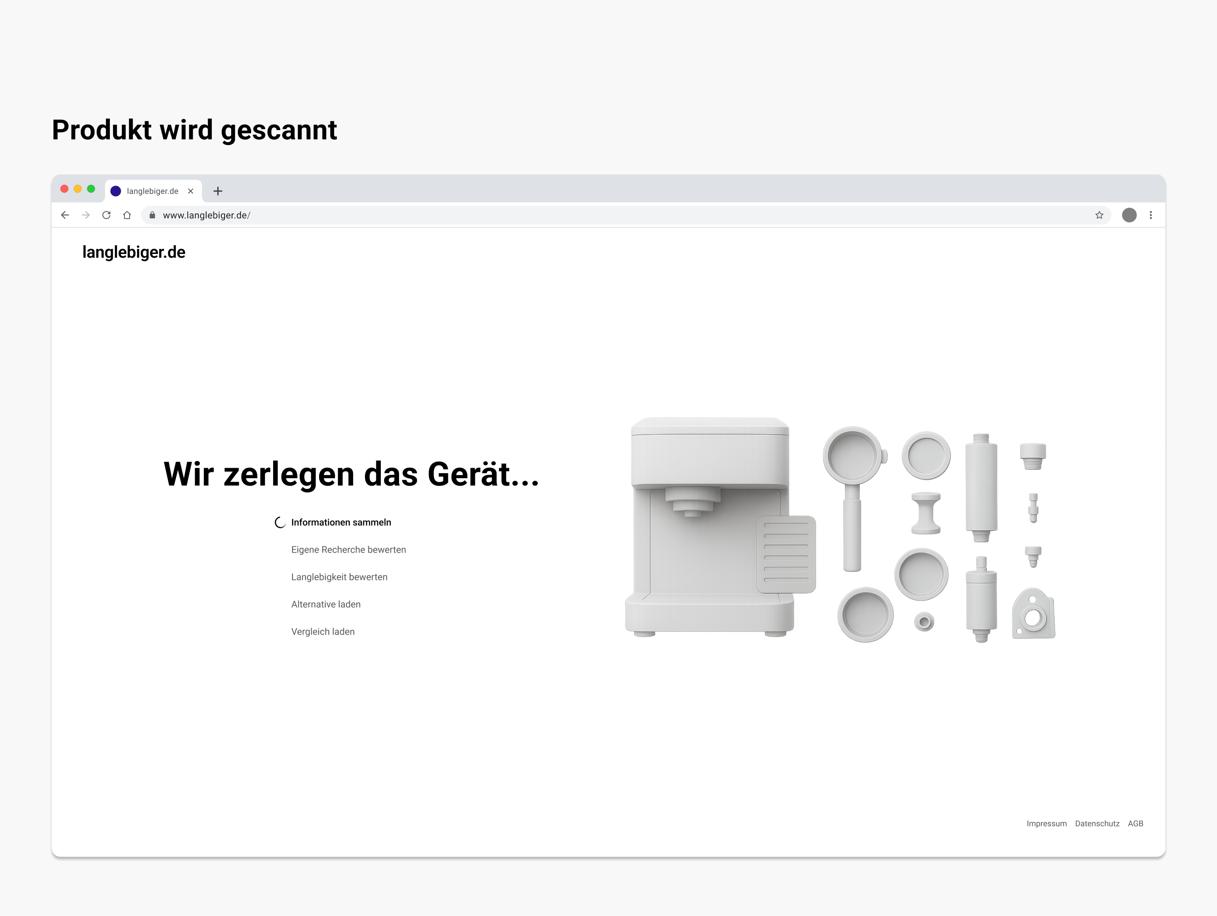
Task: Open a new tab with plus
Action: click(218, 191)
